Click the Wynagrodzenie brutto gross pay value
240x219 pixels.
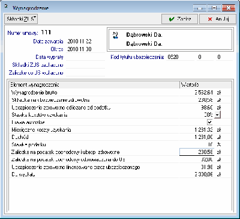point(203,93)
